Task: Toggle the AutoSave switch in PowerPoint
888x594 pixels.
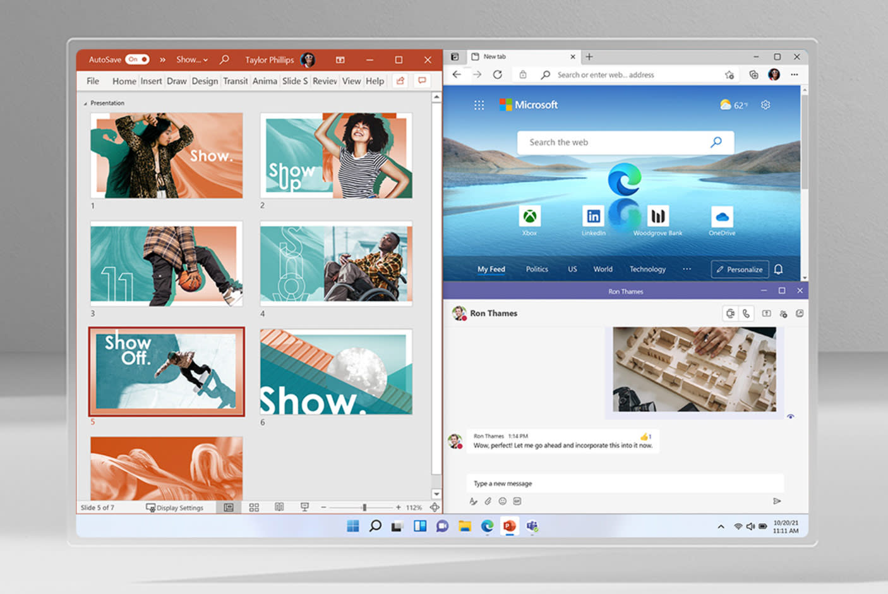Action: point(137,59)
